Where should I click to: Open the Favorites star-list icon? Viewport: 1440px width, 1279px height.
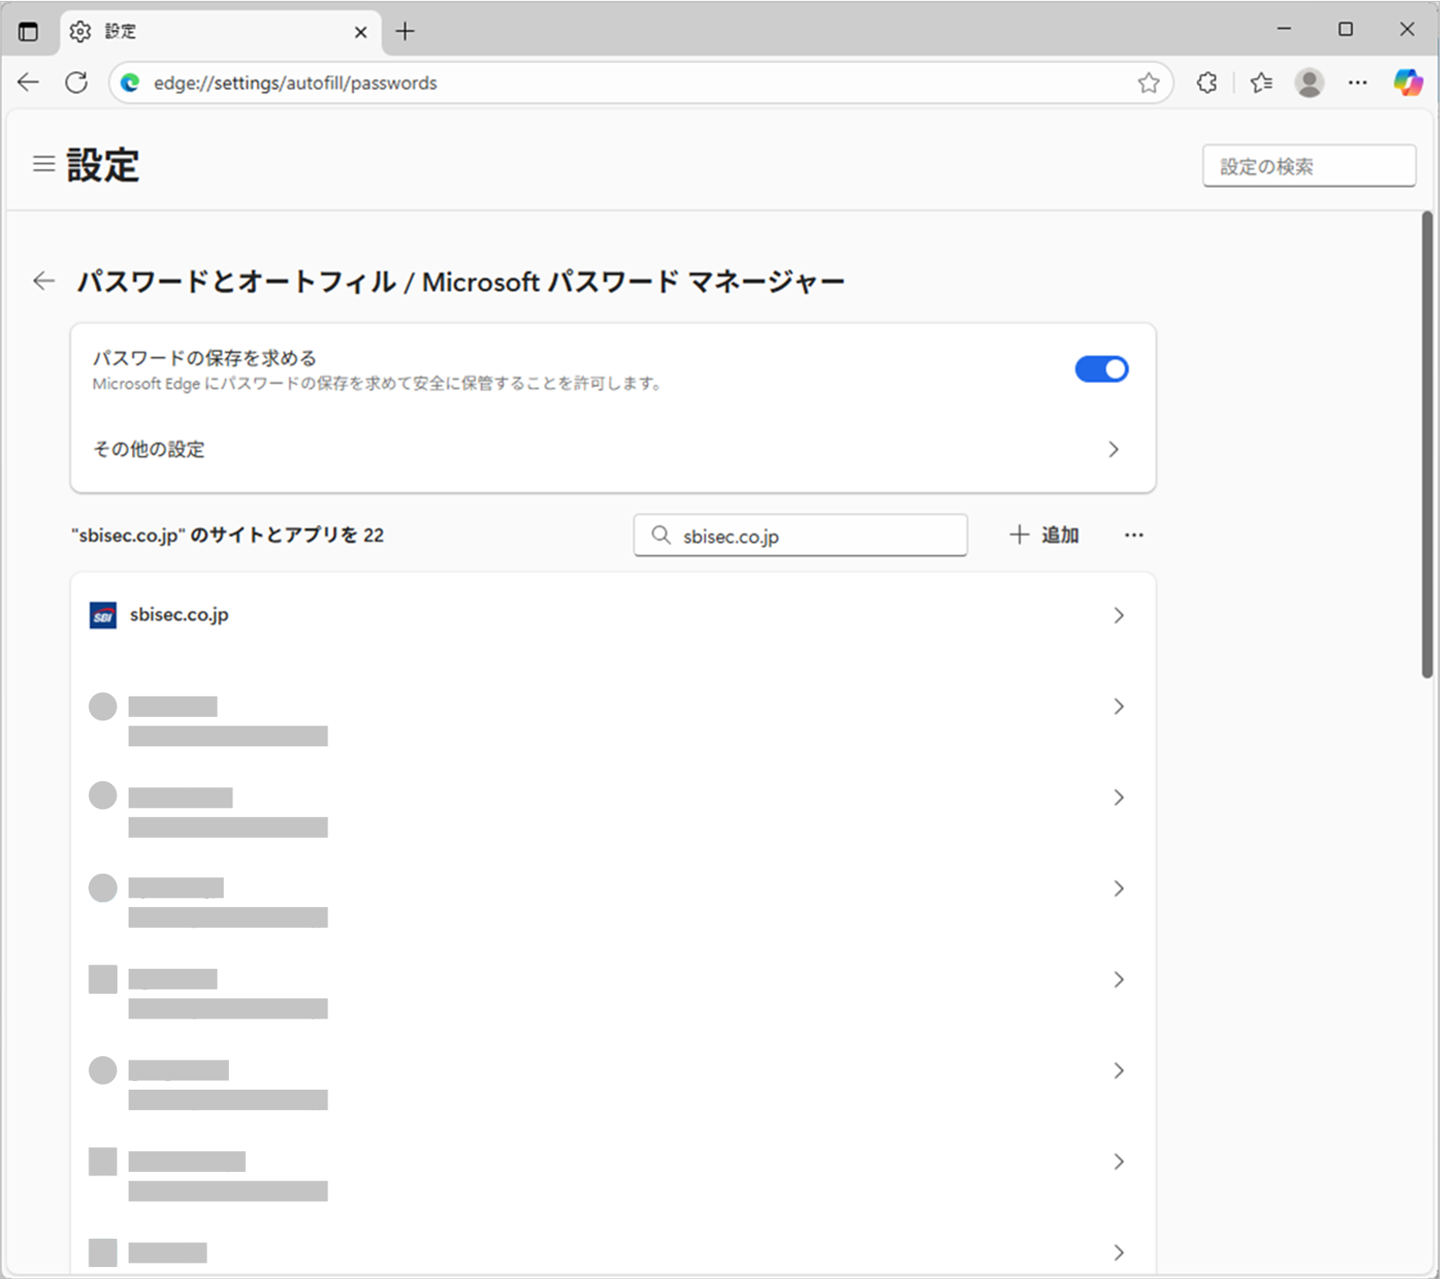pos(1261,83)
